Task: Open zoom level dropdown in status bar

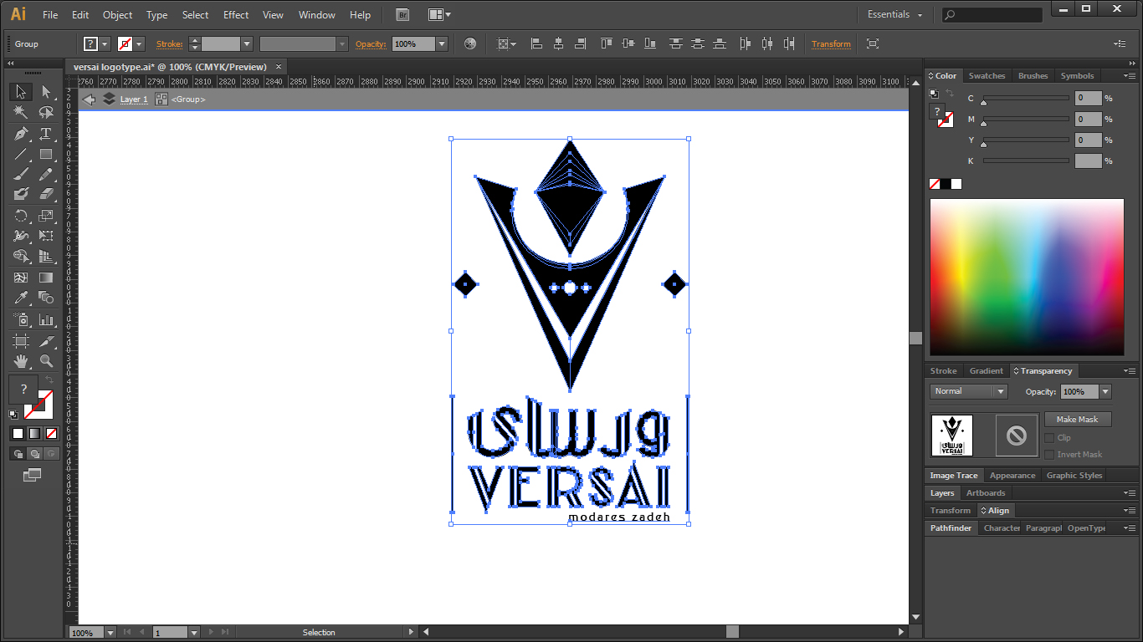Action: (110, 633)
